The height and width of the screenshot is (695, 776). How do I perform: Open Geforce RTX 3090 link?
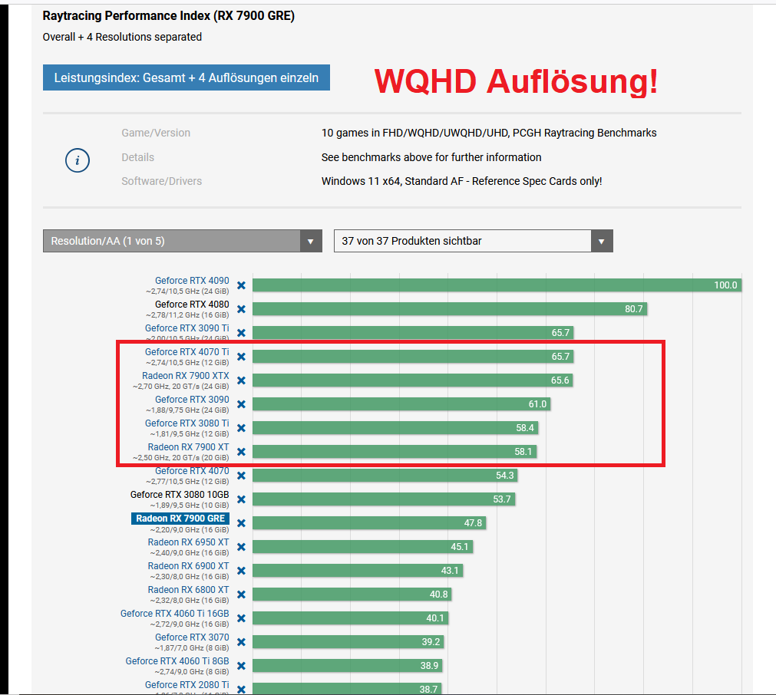[192, 399]
